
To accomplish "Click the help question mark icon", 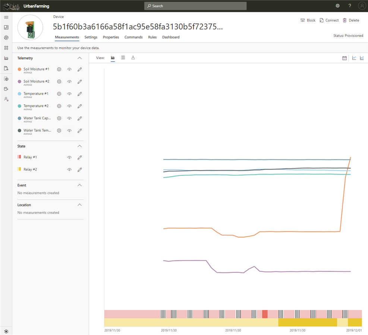I will point(350,6).
